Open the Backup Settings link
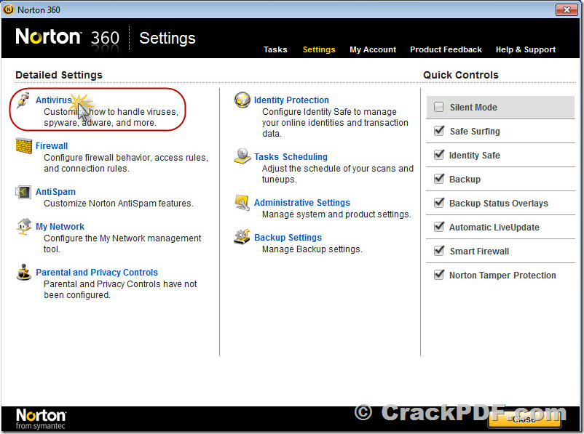Viewport: 584px width, 434px height. click(288, 237)
